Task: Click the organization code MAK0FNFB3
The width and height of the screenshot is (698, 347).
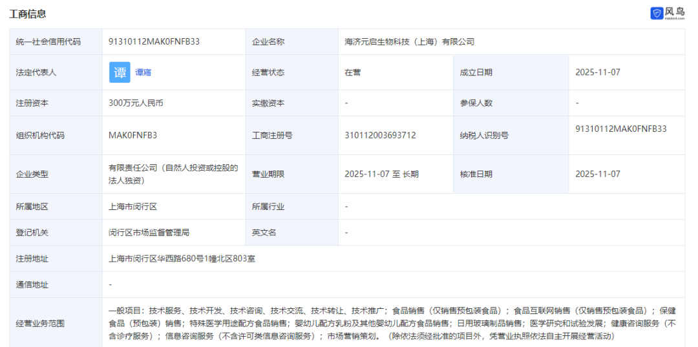Action: point(132,135)
